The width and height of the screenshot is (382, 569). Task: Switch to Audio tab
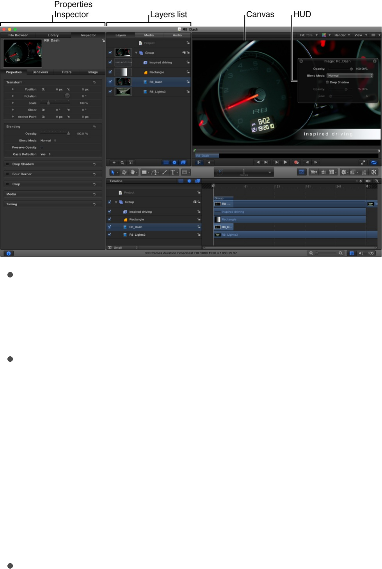pos(177,35)
